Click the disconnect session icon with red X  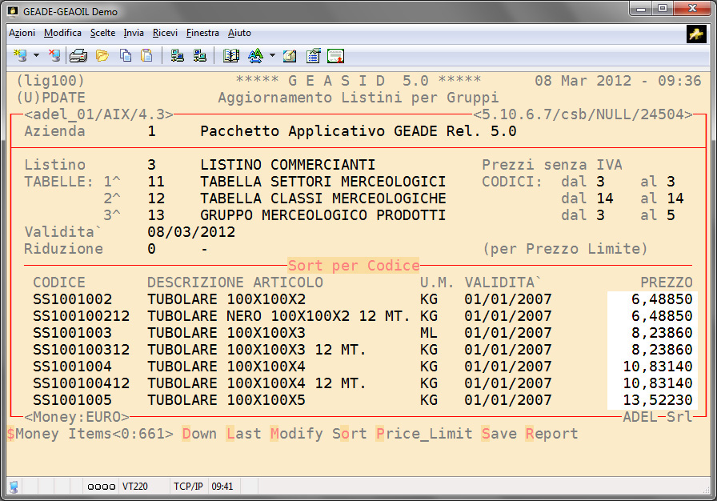(x=54, y=55)
